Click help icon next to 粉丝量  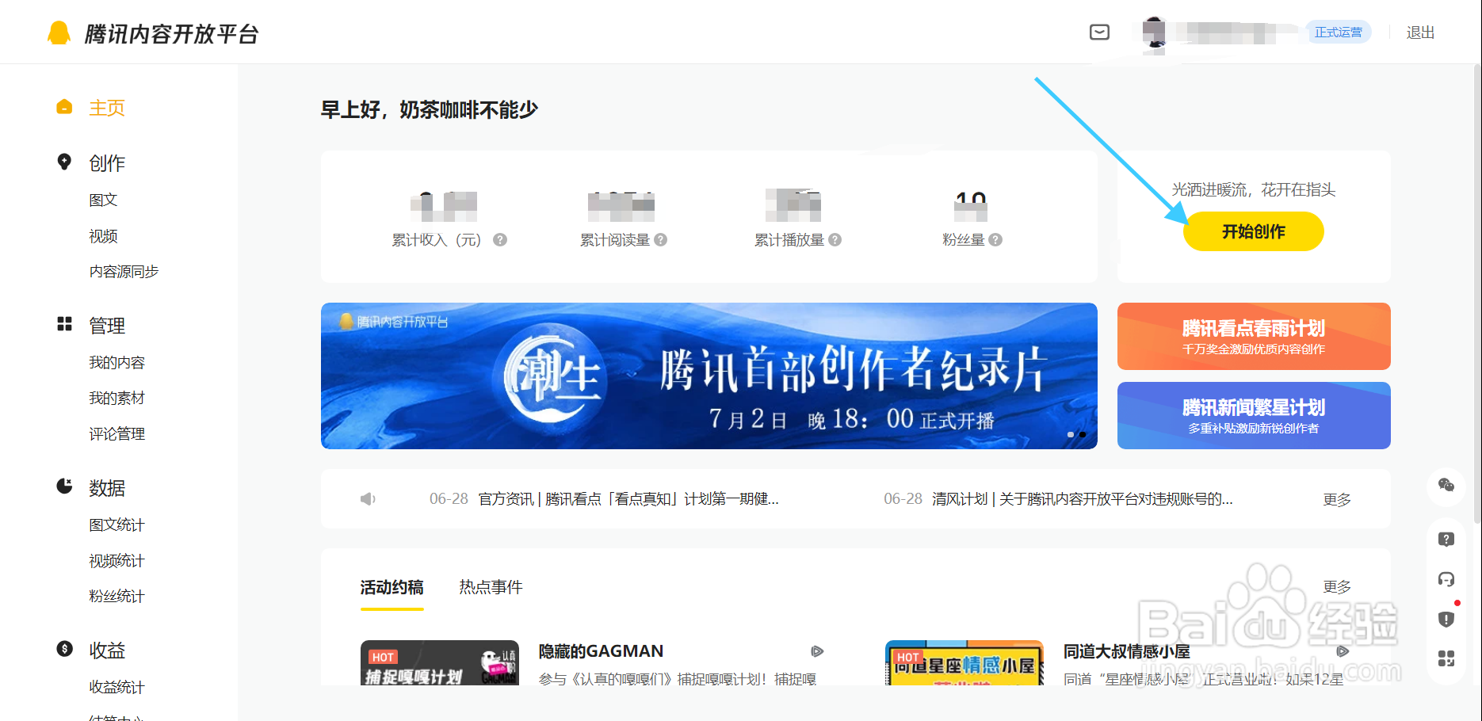tap(995, 239)
